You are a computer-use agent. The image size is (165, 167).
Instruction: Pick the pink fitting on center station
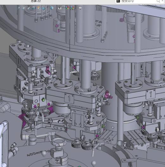[x=108, y=95]
